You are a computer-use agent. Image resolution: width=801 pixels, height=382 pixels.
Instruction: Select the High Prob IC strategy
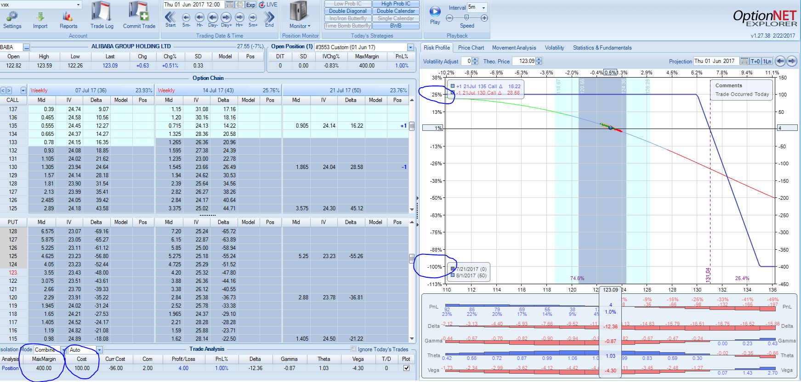(x=396, y=4)
